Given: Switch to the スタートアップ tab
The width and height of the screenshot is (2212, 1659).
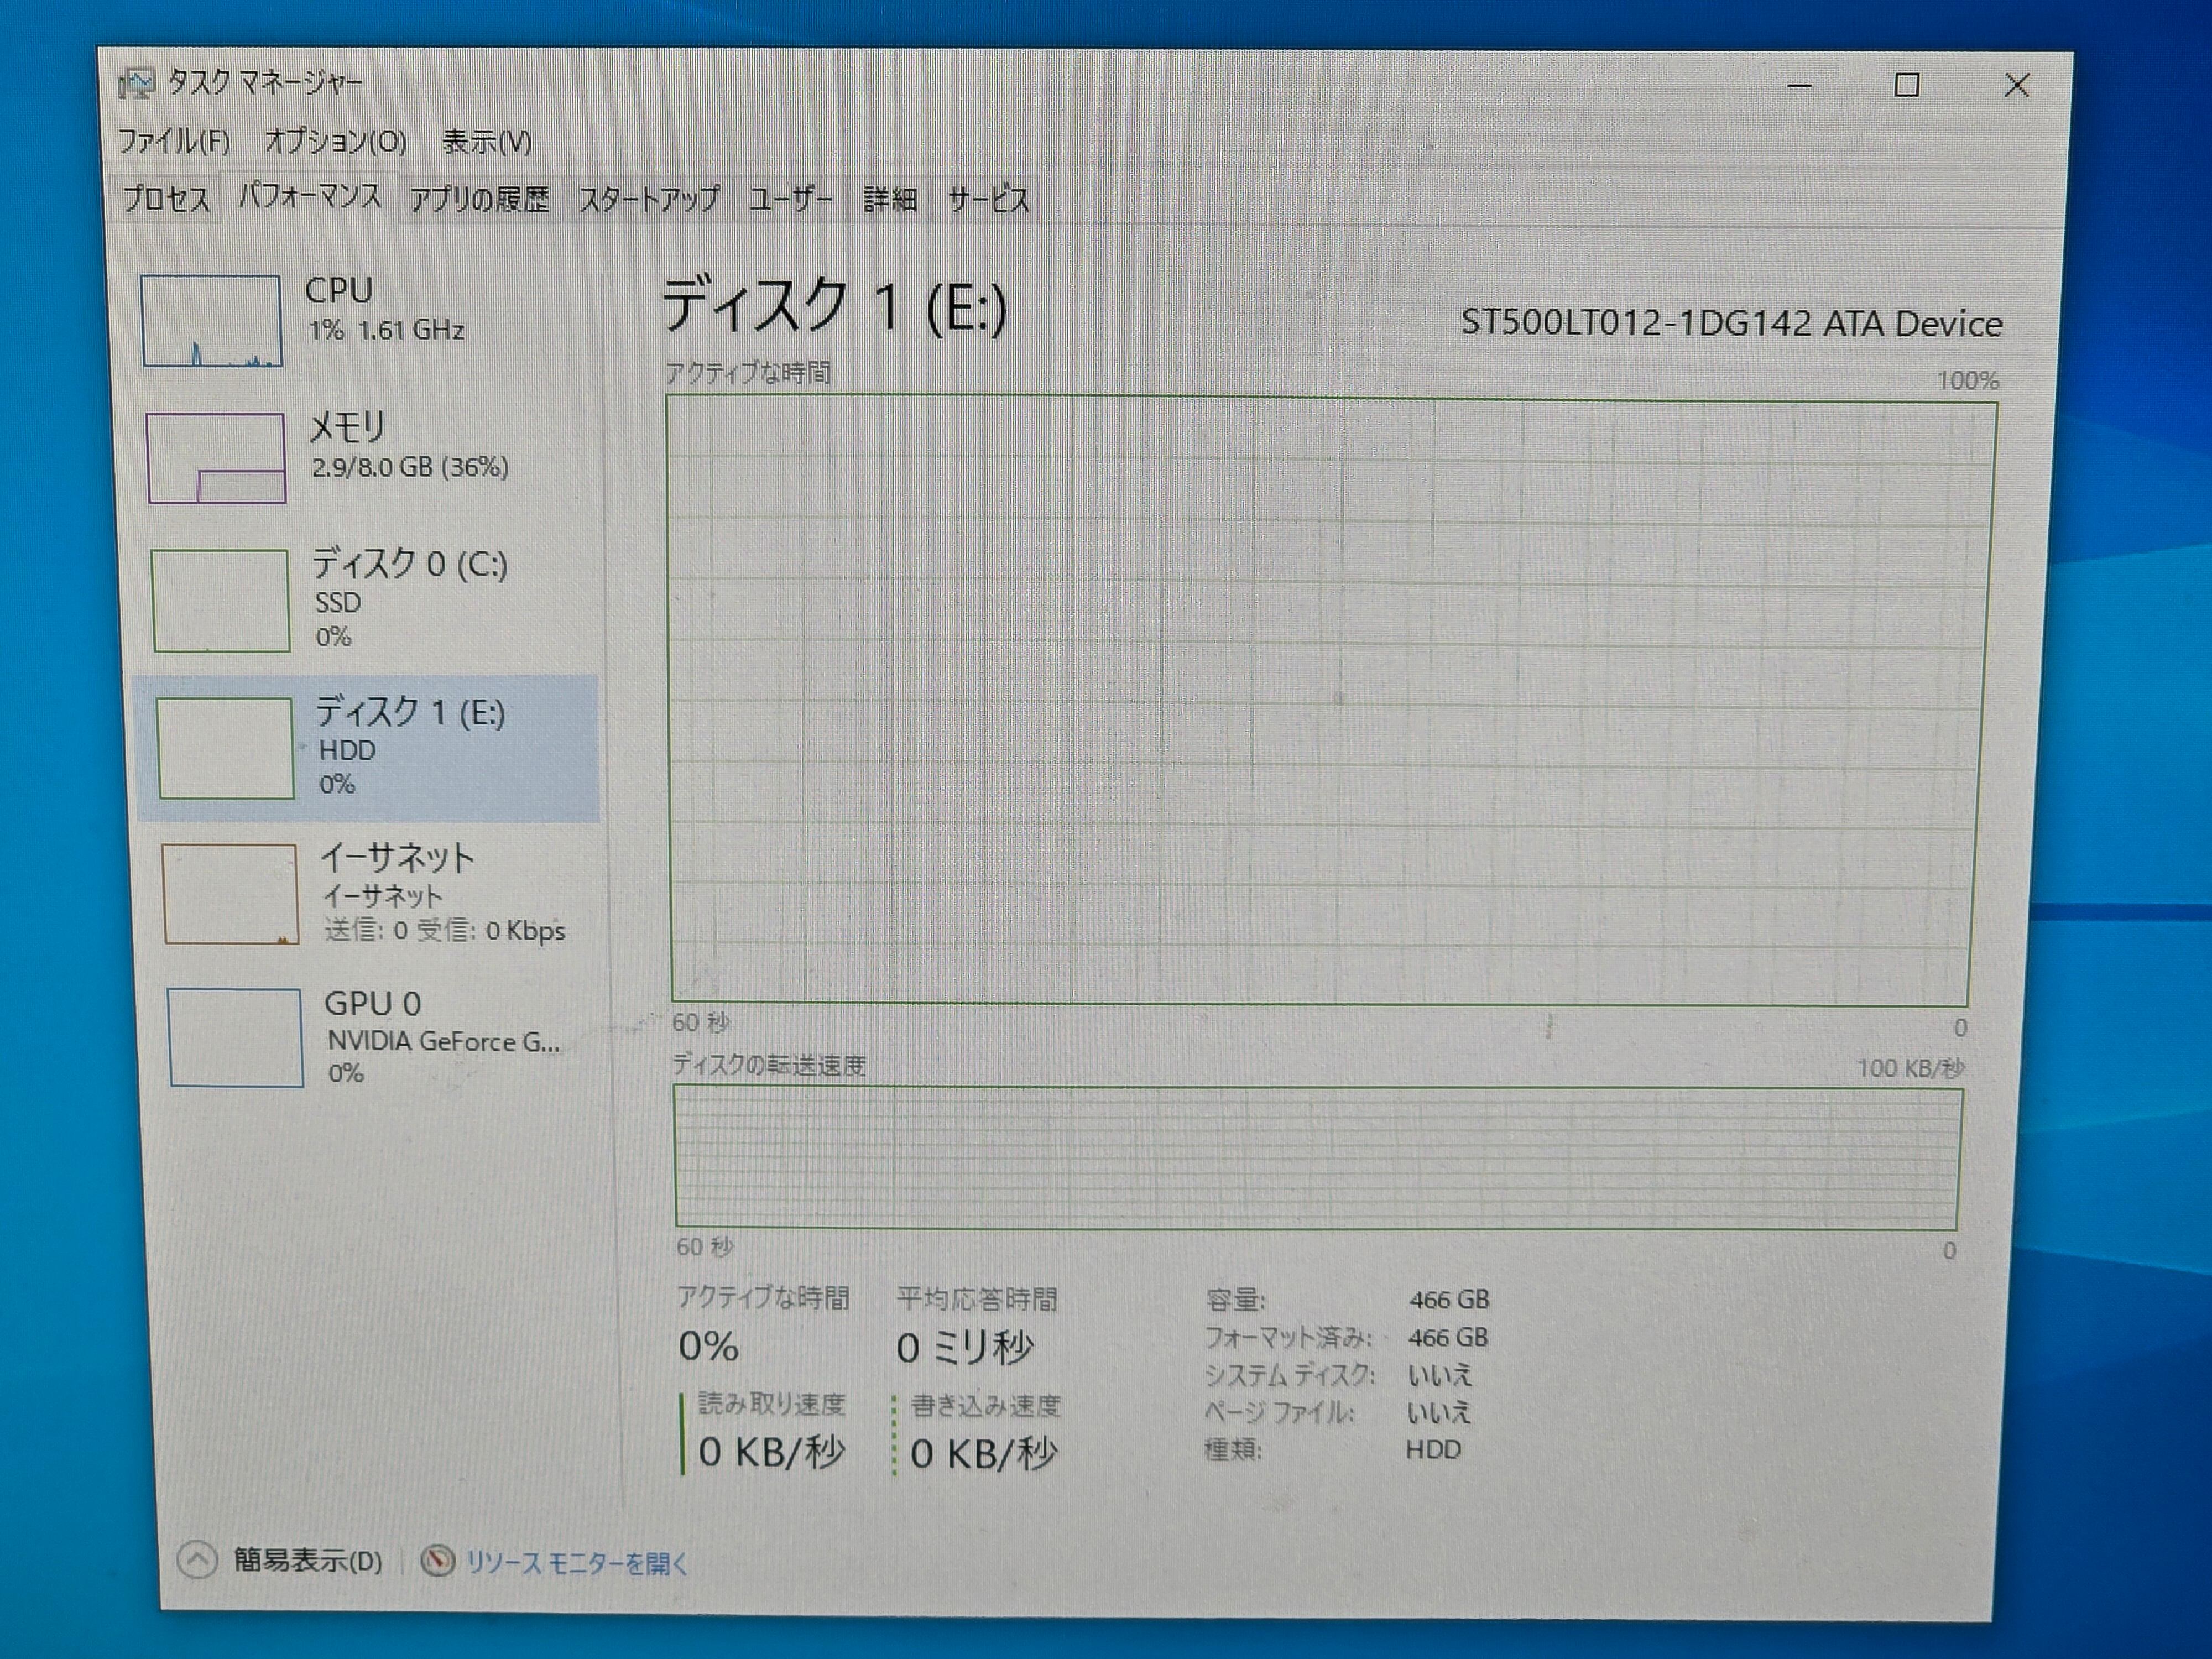Looking at the screenshot, I should 648,200.
